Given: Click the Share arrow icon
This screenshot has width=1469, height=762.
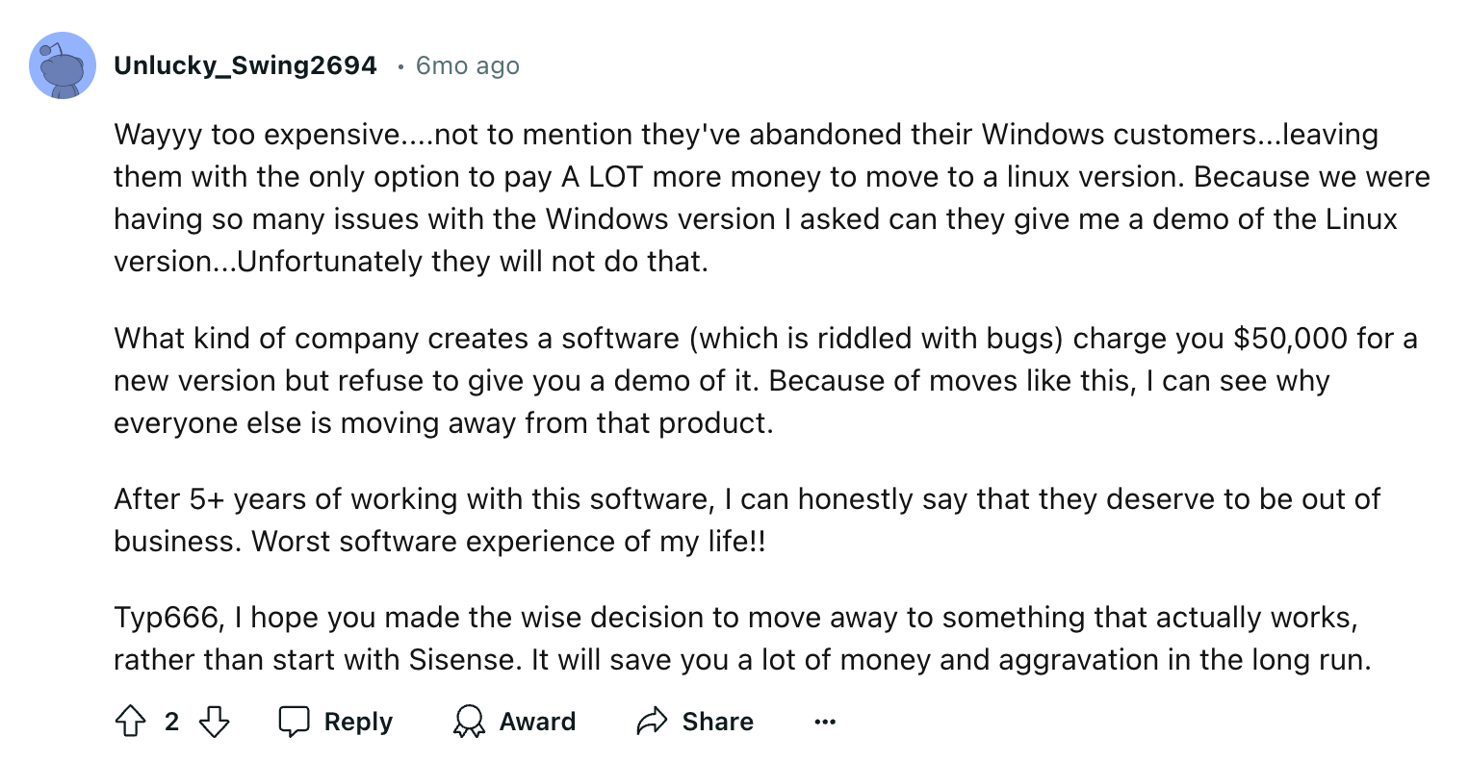Looking at the screenshot, I should 652,721.
